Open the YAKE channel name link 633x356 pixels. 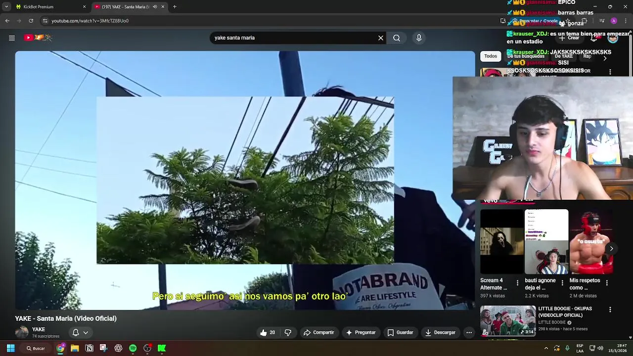point(39,329)
